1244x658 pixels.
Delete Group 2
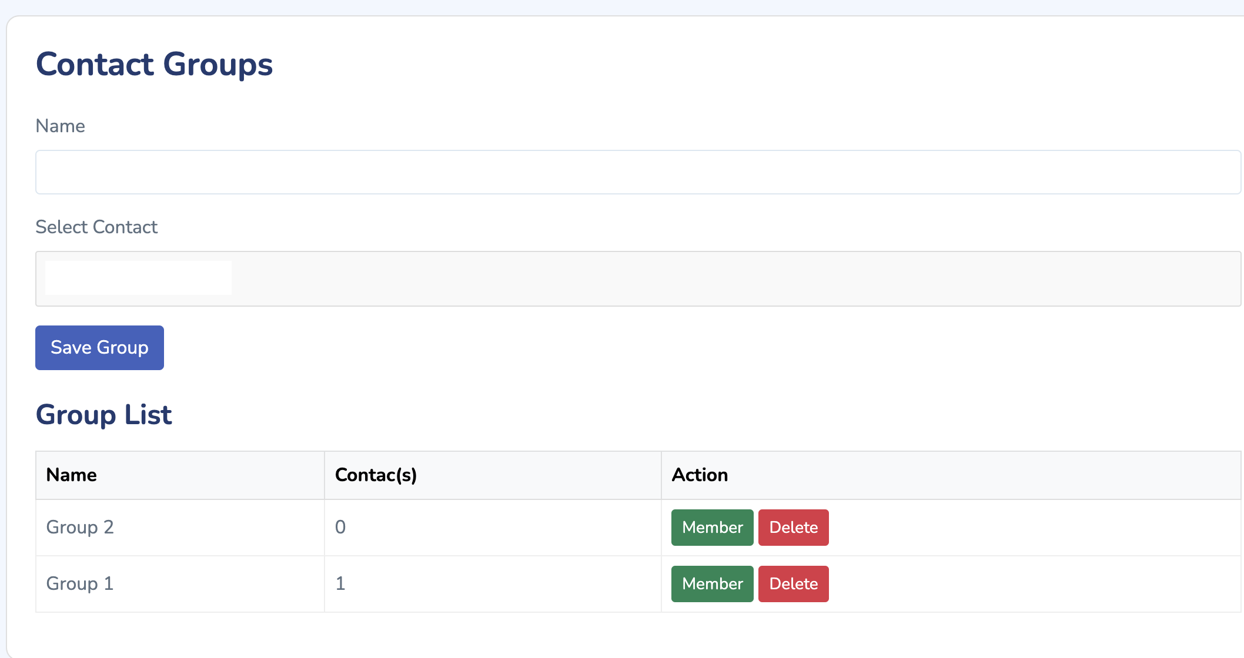coord(793,528)
